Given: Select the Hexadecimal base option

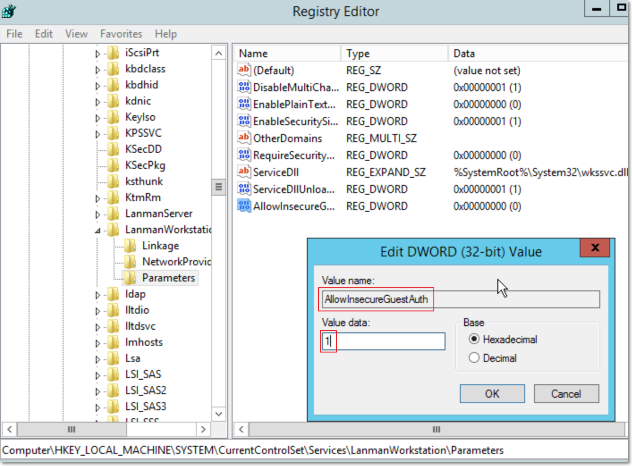Looking at the screenshot, I should (x=474, y=339).
